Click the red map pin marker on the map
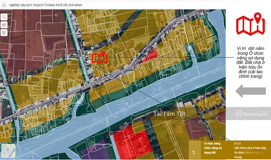Viewport: 271px width, 160px height. tap(100, 57)
